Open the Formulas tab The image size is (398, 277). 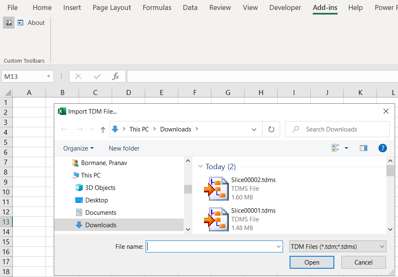click(157, 7)
